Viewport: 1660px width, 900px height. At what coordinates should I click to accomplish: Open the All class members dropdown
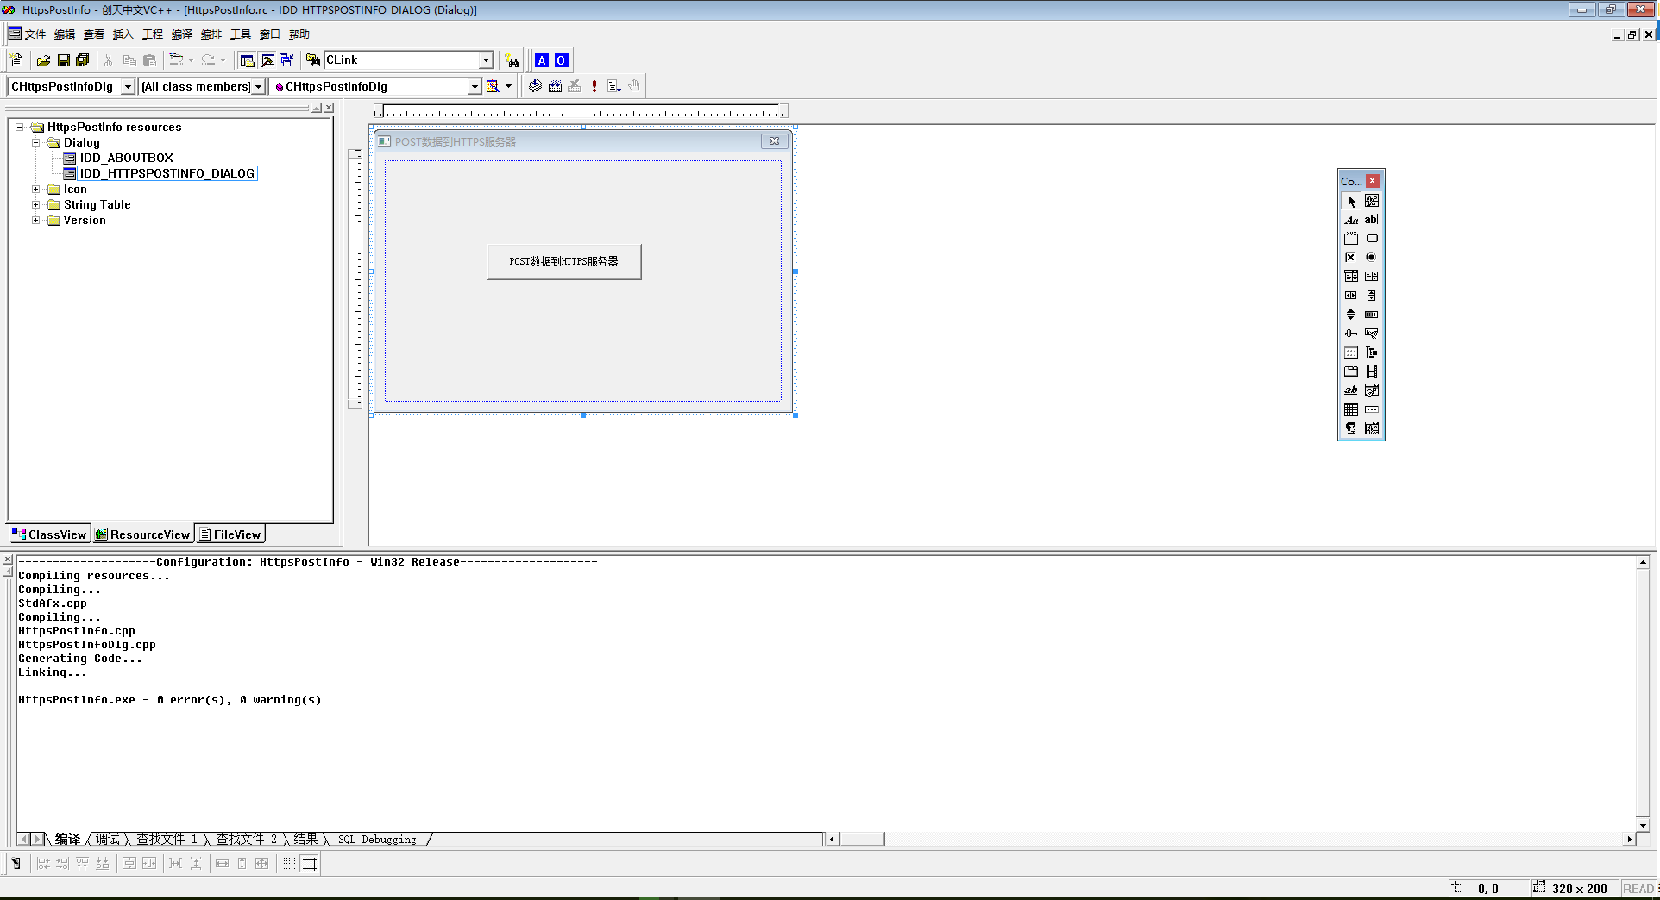click(258, 87)
